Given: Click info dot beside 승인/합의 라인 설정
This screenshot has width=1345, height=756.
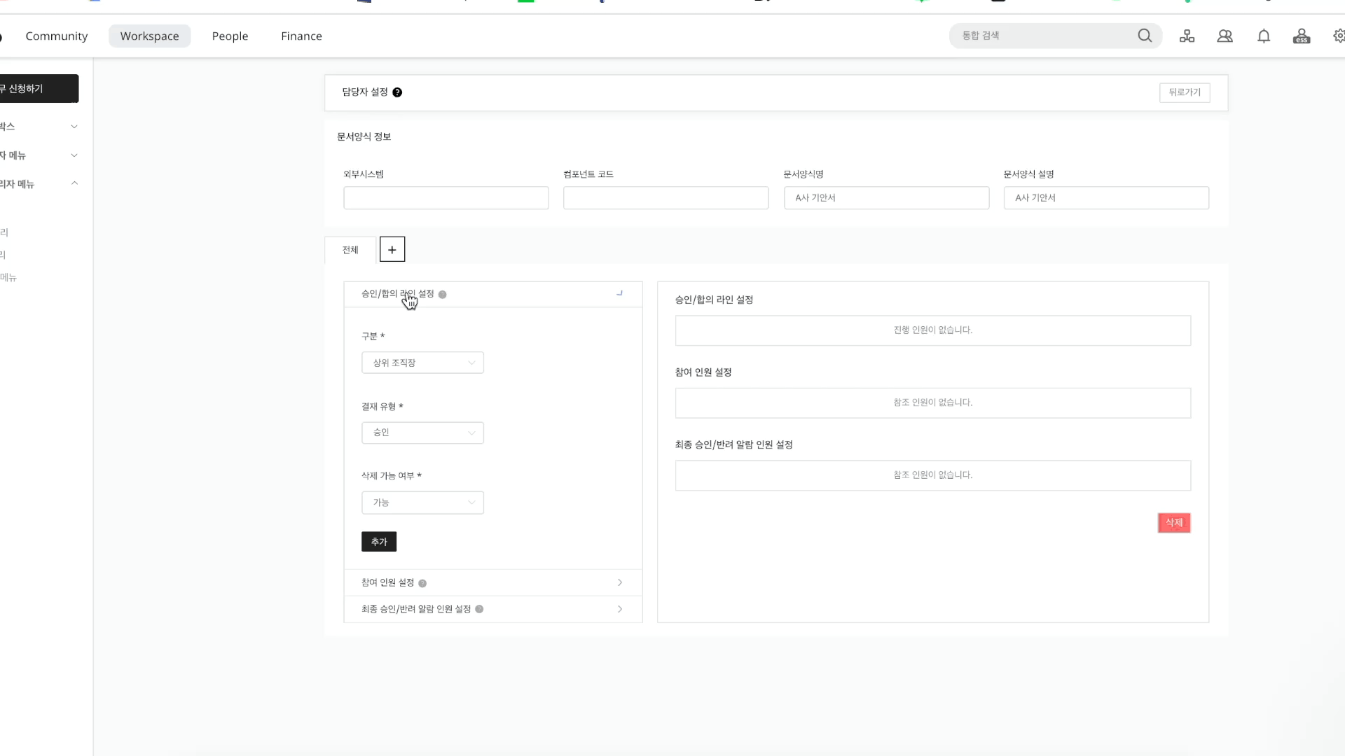Looking at the screenshot, I should (x=442, y=295).
